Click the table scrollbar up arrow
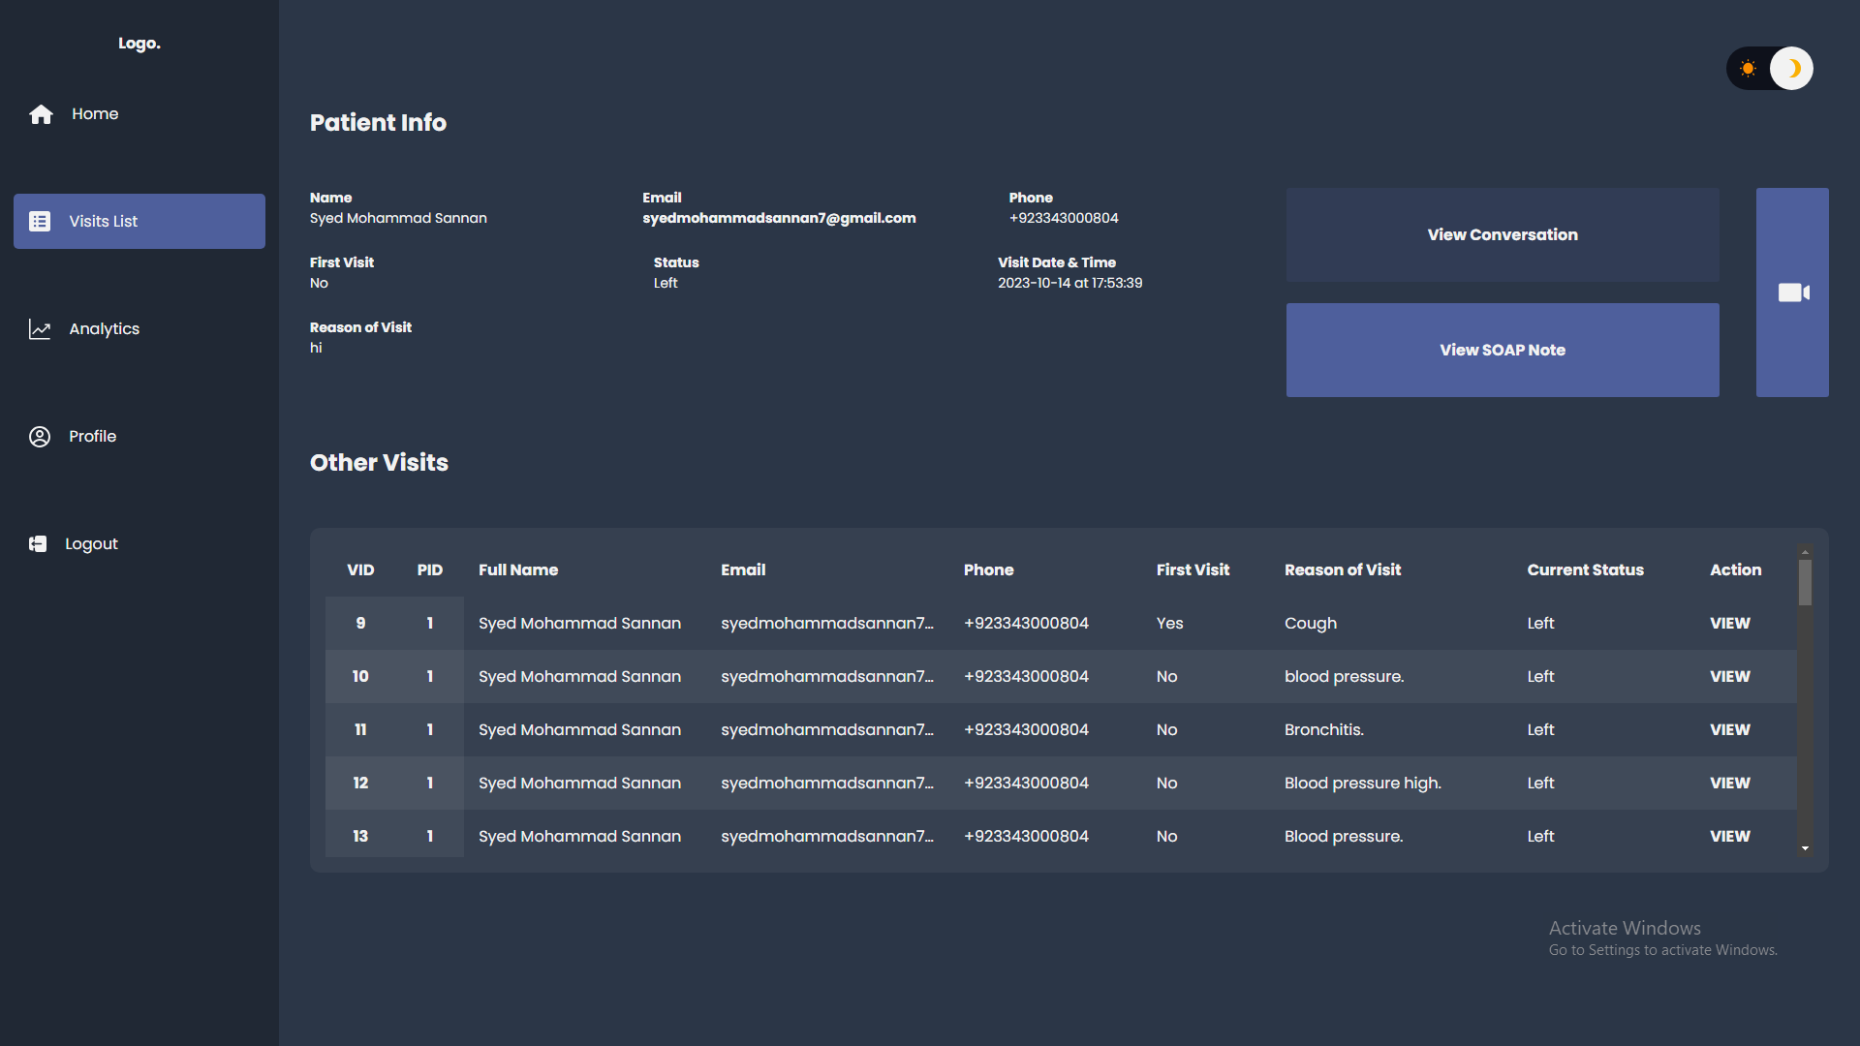 (x=1805, y=552)
